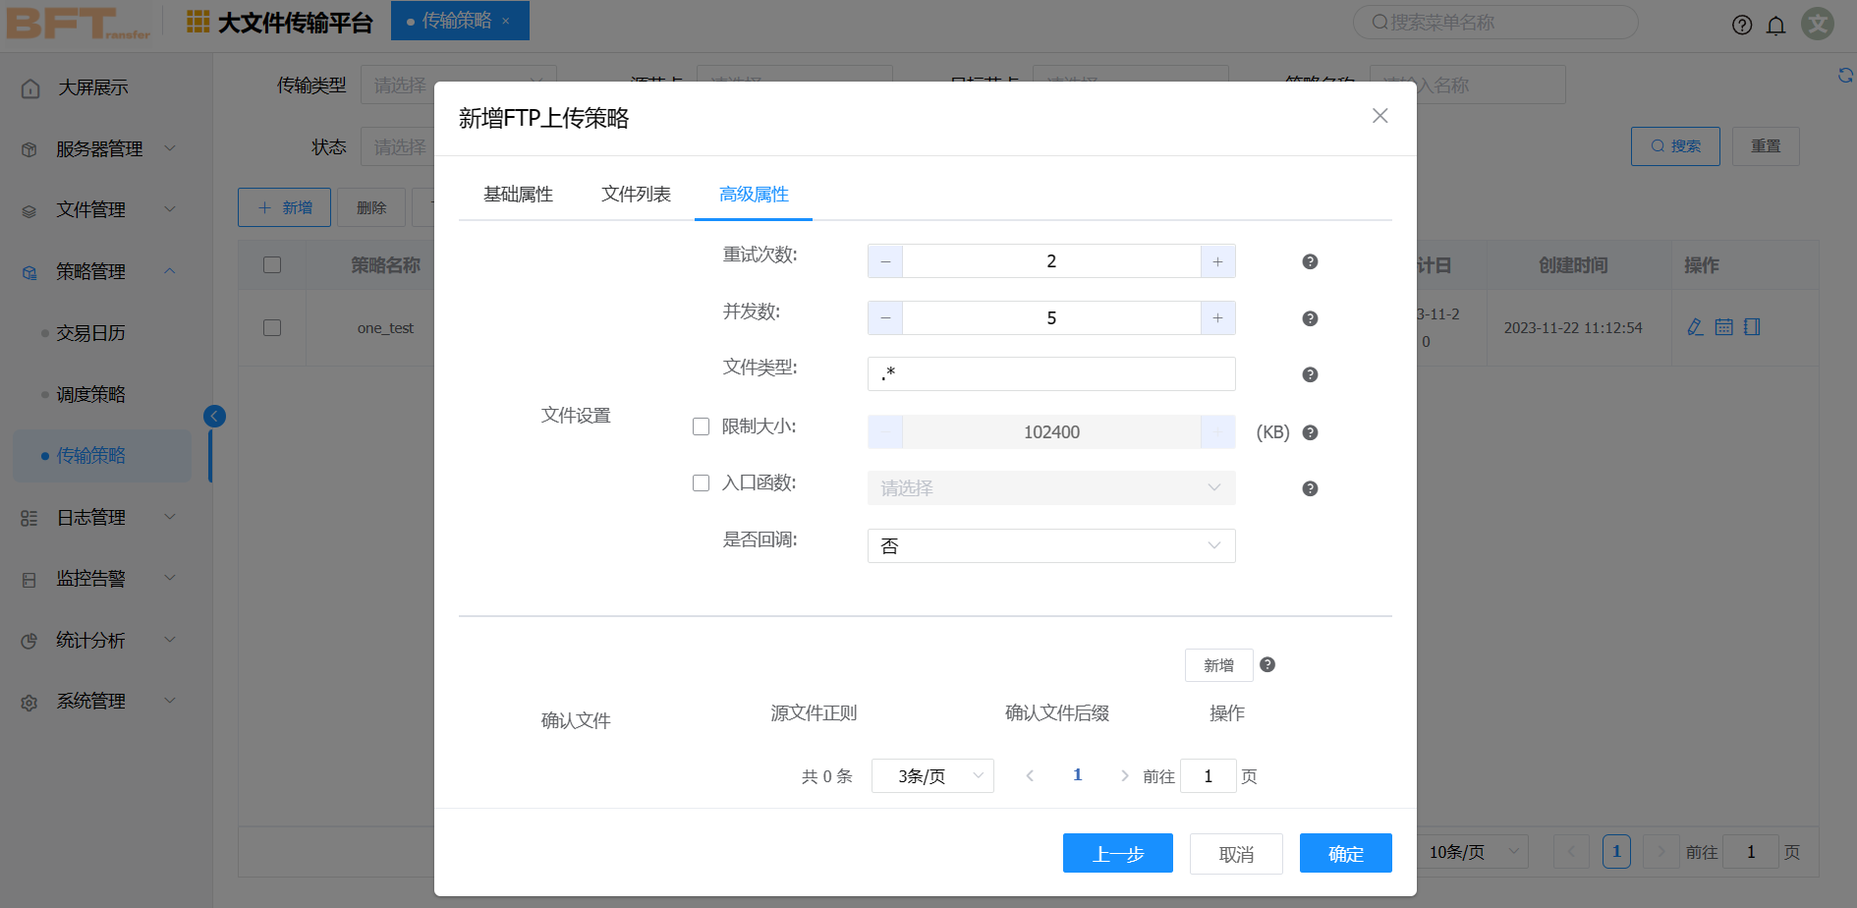Open the 3条/页 page size dropdown
This screenshot has width=1857, height=908.
[931, 775]
